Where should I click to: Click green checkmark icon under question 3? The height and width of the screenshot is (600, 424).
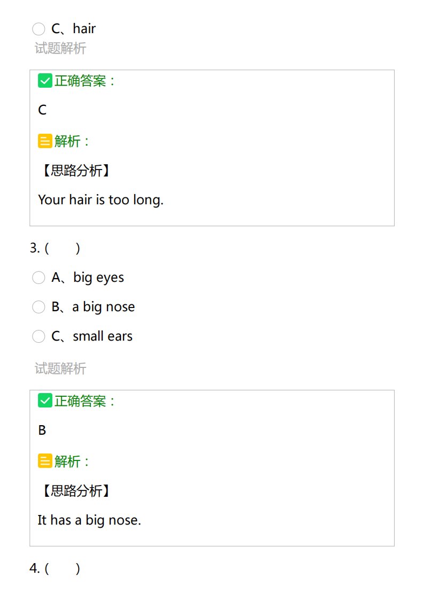coord(45,401)
